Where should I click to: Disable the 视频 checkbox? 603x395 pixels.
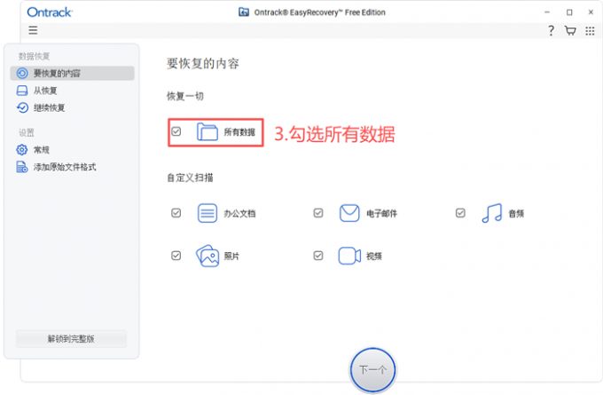coord(318,256)
